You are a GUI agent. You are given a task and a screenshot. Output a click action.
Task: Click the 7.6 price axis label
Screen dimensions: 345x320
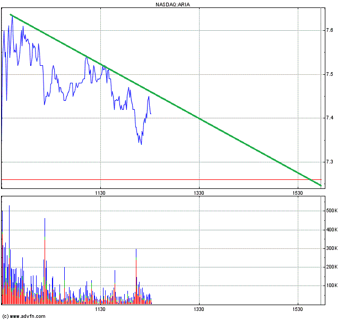[330, 30]
